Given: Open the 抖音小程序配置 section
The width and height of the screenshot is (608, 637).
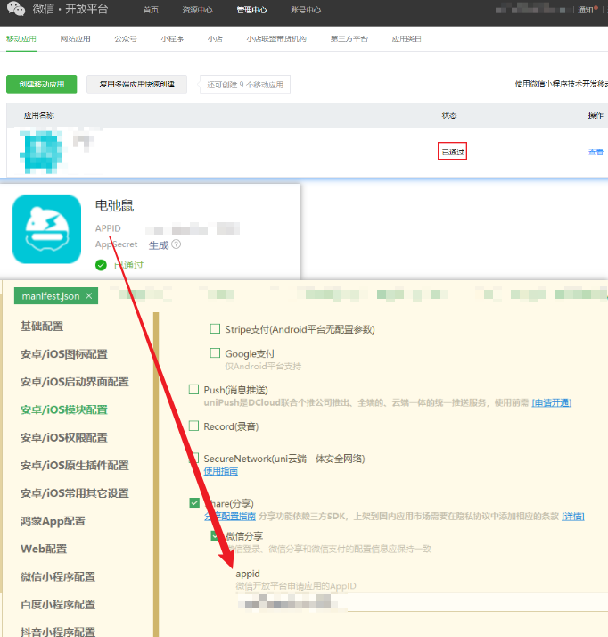Looking at the screenshot, I should 58,632.
